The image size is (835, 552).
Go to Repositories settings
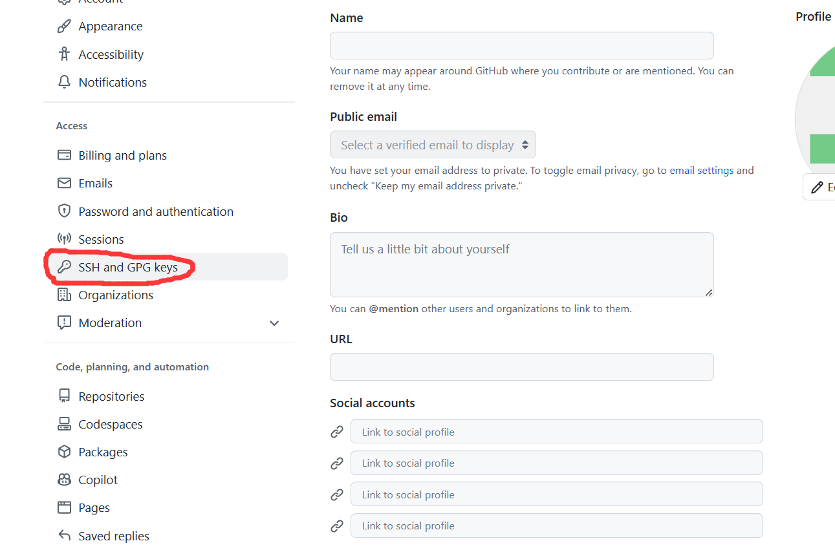111,396
